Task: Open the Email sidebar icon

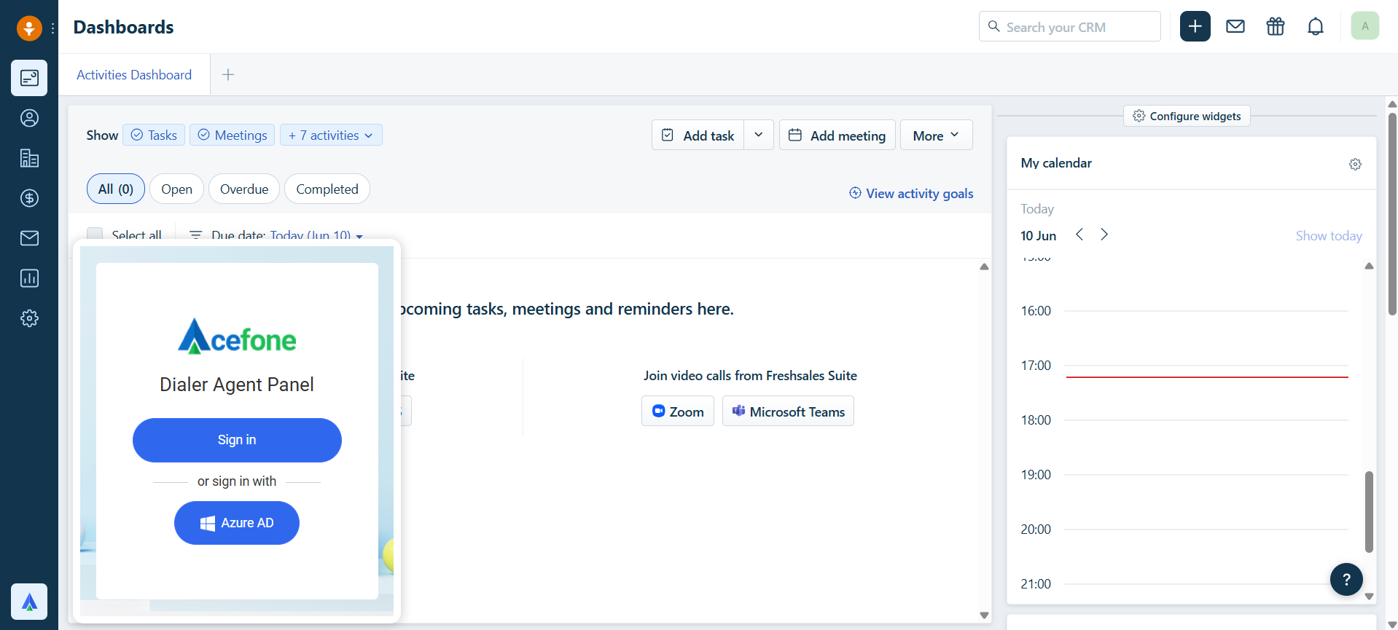Action: click(29, 238)
